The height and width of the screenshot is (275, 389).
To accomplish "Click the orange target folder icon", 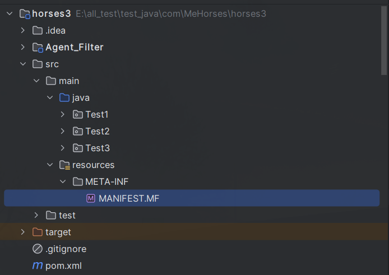I will click(x=38, y=232).
